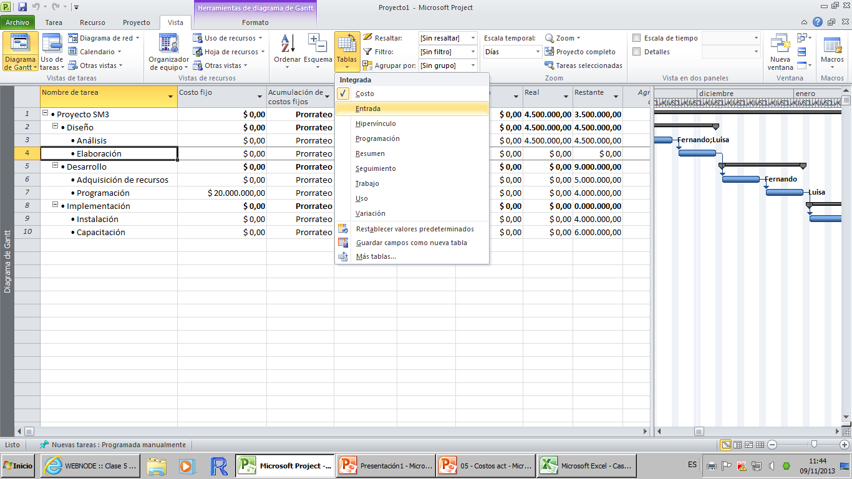Open Organizador de equipo view
Viewport: 852px width, 479px height.
pos(168,51)
